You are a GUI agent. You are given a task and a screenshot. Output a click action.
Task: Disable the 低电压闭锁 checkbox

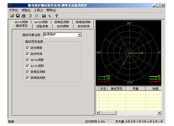[x=28, y=72]
